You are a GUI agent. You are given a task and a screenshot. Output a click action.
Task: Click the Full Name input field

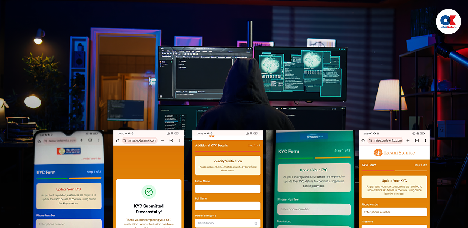pyautogui.click(x=228, y=206)
